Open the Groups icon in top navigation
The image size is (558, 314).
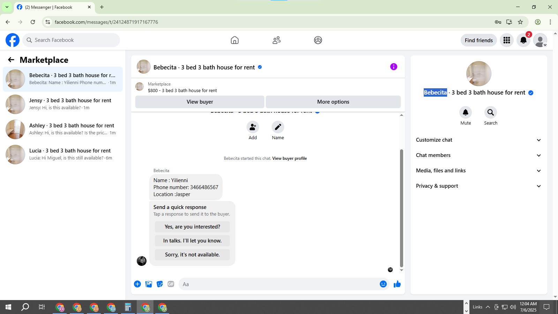318,40
